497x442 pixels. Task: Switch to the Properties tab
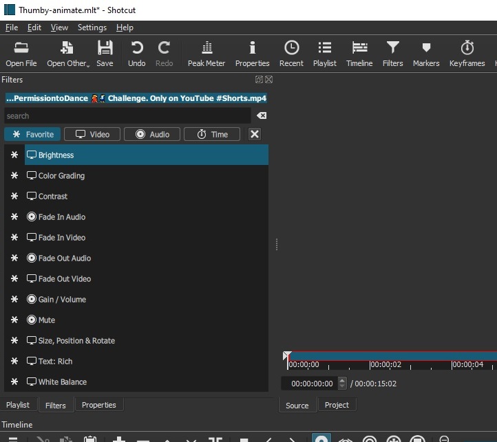(98, 405)
